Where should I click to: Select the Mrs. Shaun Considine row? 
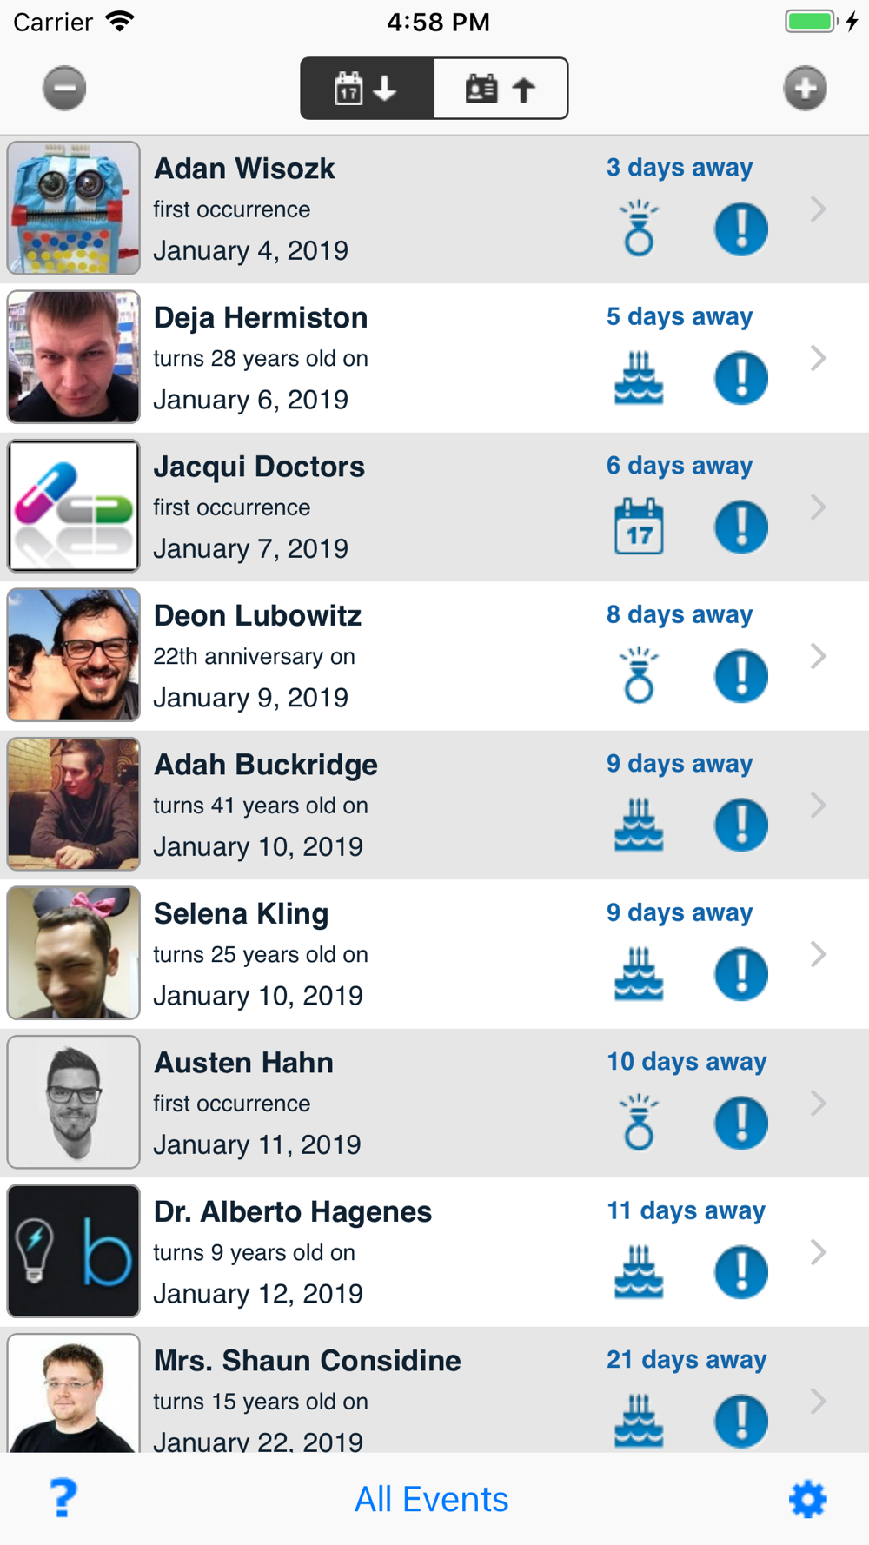(x=434, y=1389)
